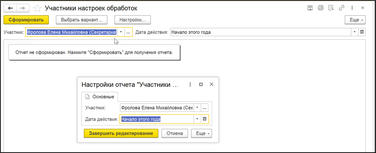Click Завершить редактирование button

(x=121, y=133)
